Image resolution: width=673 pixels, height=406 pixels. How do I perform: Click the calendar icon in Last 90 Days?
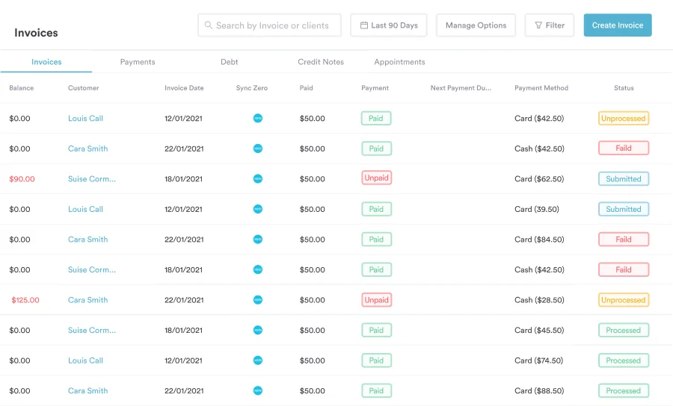(364, 25)
